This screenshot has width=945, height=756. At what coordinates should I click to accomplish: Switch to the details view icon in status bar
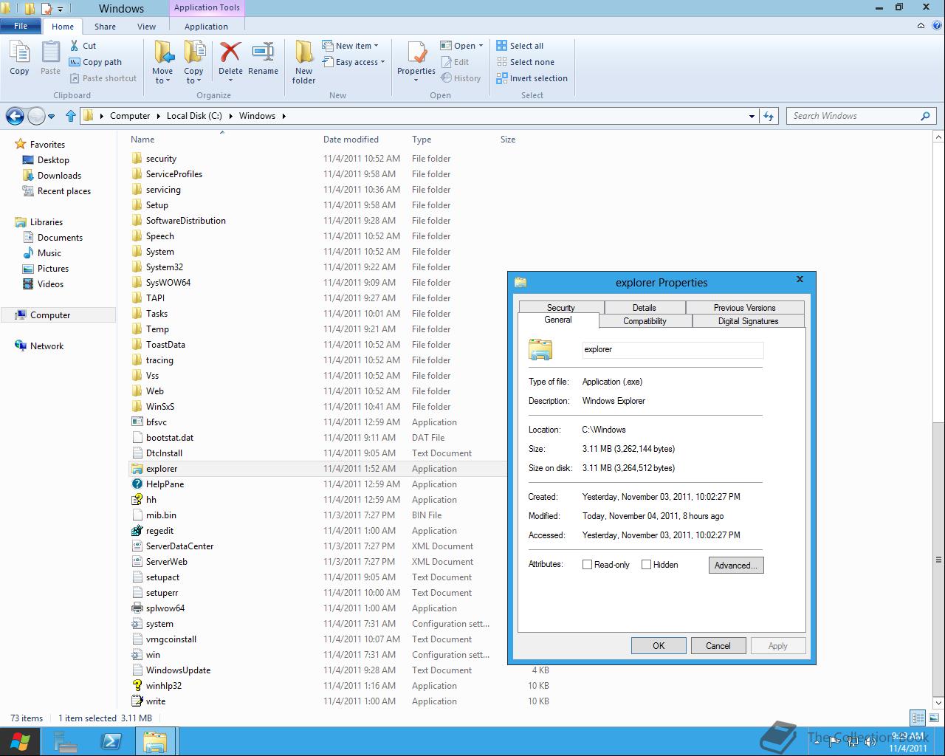pos(918,718)
